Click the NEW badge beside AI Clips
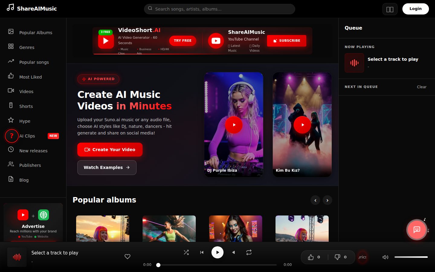 53,136
